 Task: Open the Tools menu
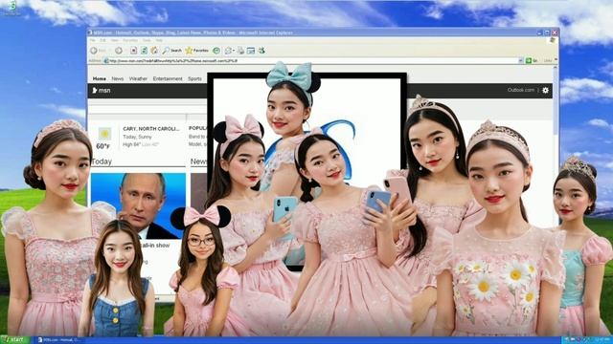(147, 40)
